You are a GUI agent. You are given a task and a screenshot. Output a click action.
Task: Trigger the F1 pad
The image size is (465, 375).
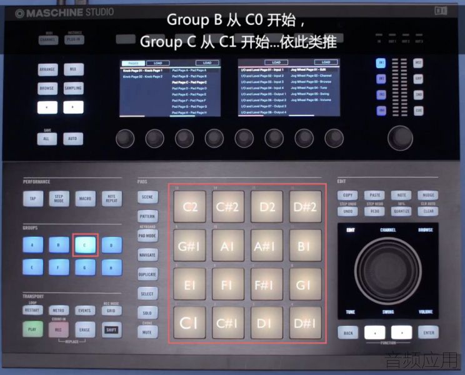228,284
